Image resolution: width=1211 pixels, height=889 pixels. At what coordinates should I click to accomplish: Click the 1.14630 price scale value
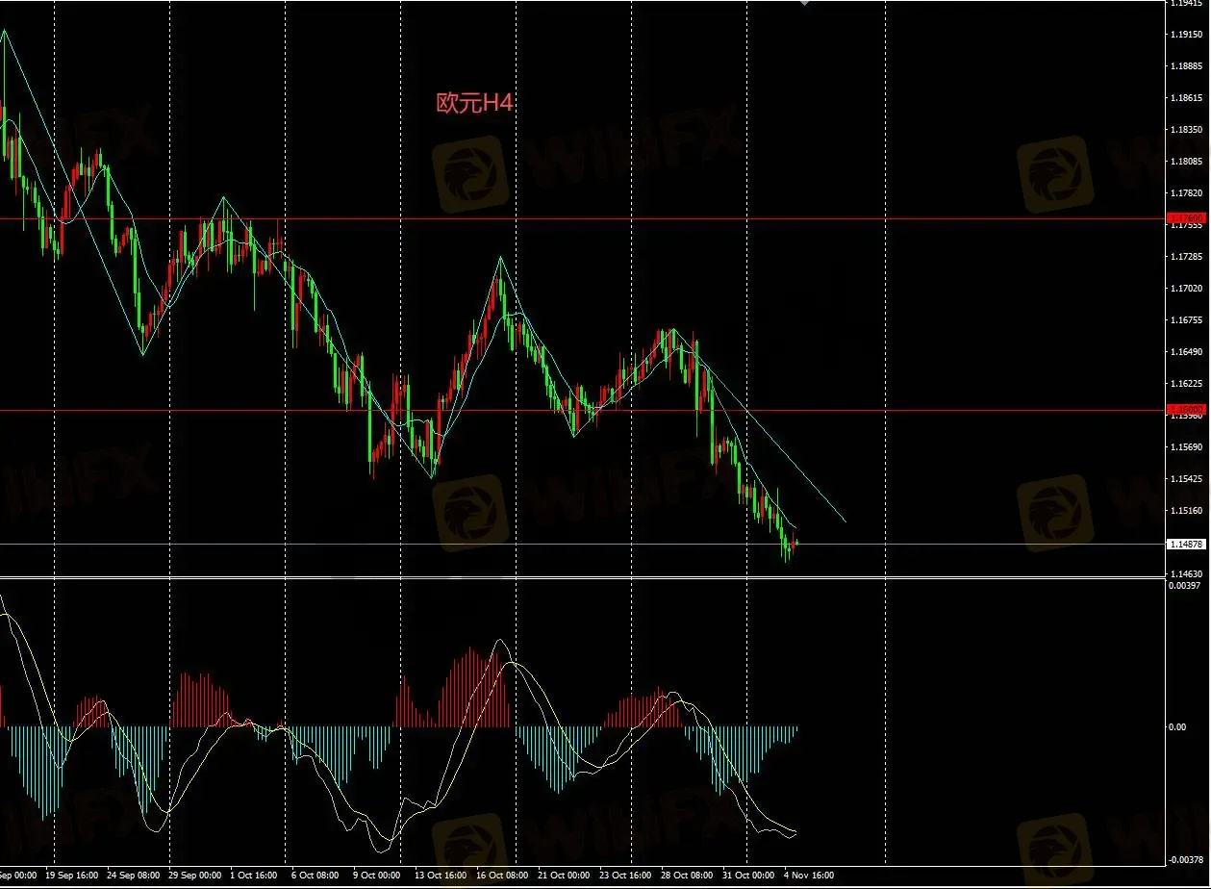[x=1186, y=574]
